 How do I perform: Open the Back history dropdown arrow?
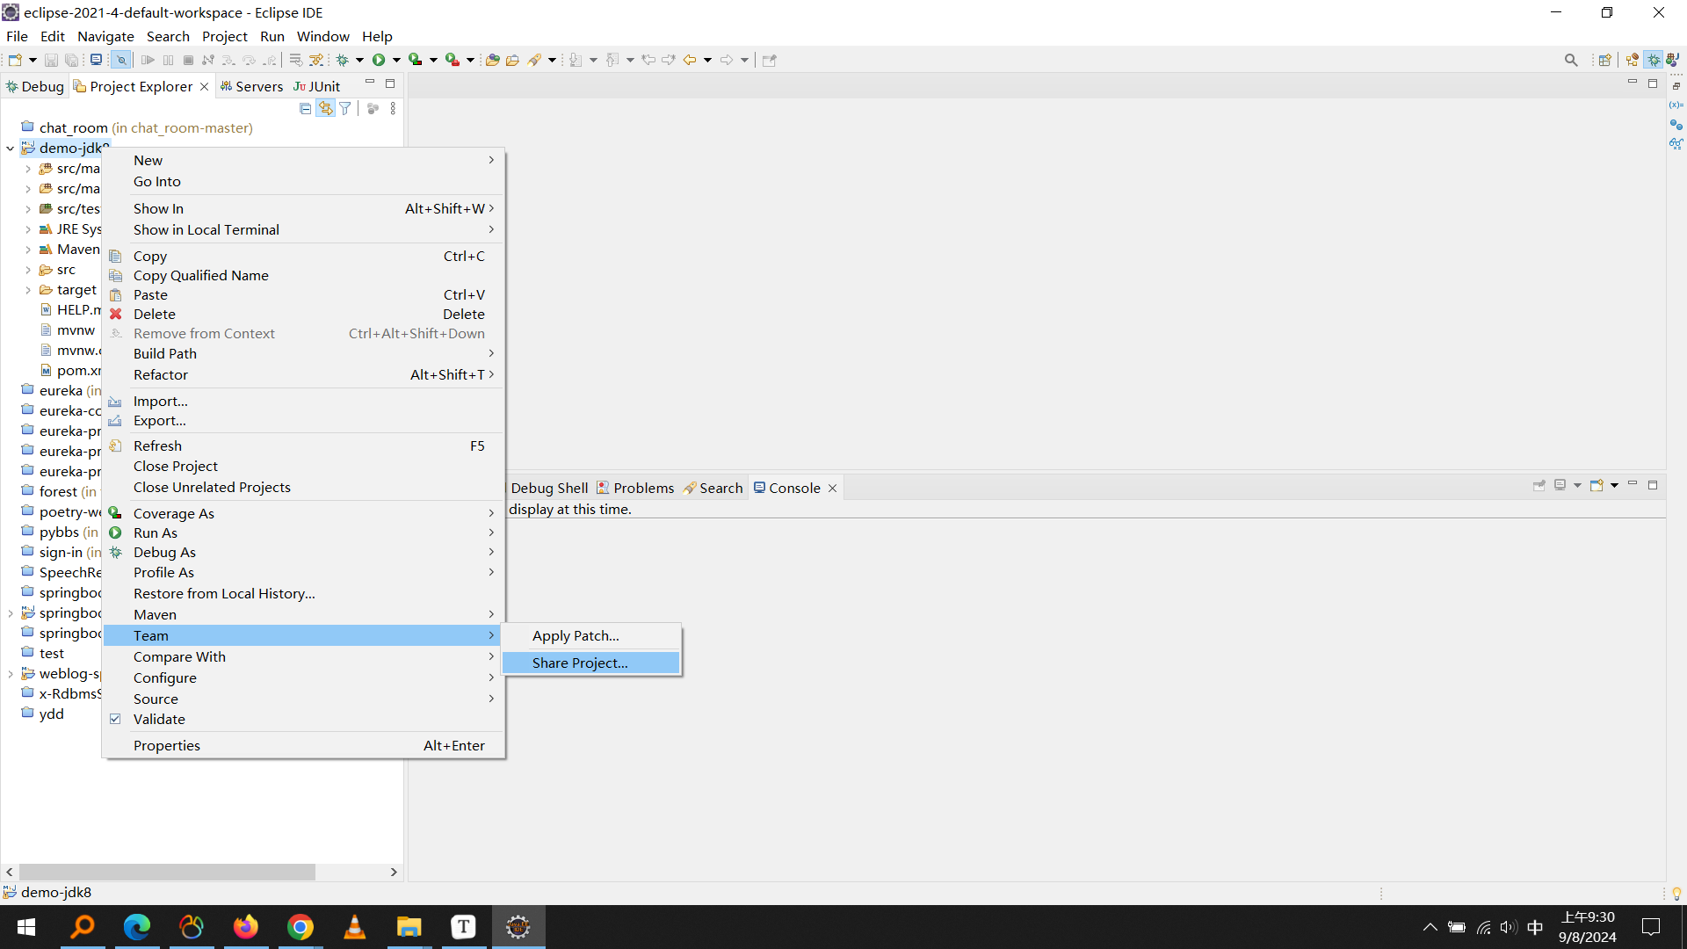[707, 60]
